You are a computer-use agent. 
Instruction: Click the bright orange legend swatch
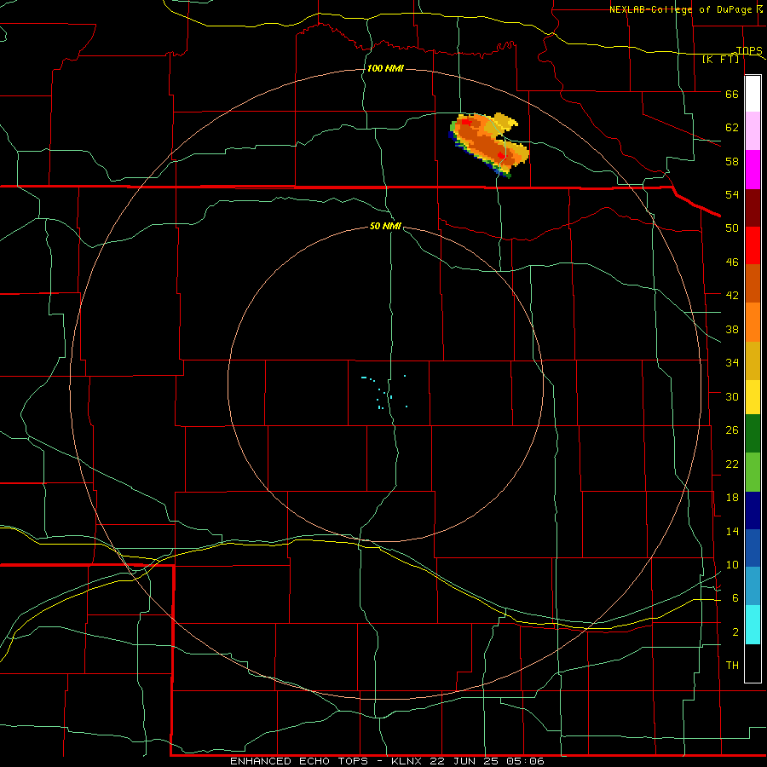coord(753,321)
